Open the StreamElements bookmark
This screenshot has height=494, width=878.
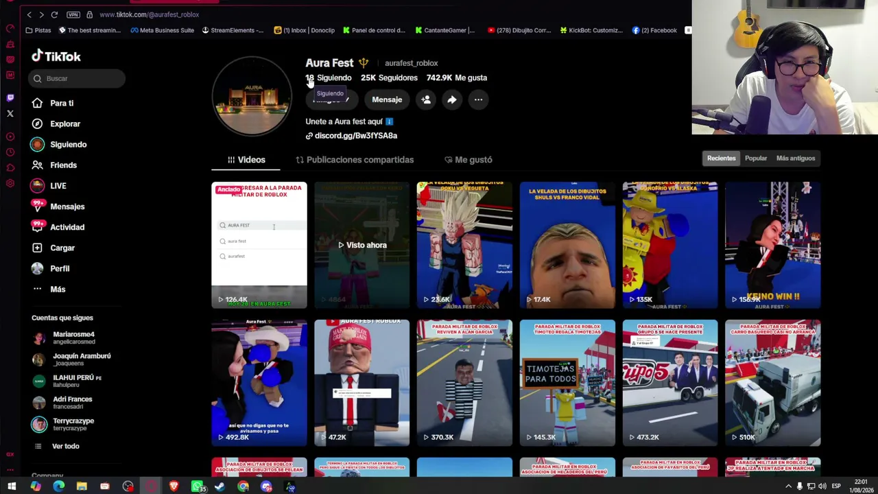point(233,30)
